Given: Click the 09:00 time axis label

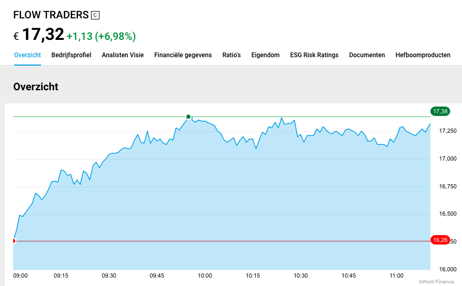Looking at the screenshot, I should 21,276.
